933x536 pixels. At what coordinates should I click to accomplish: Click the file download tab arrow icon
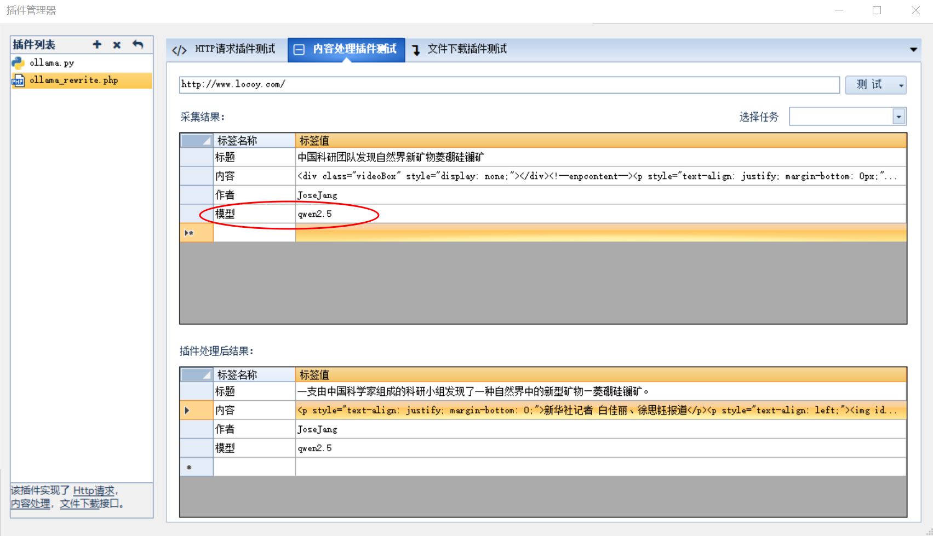416,50
